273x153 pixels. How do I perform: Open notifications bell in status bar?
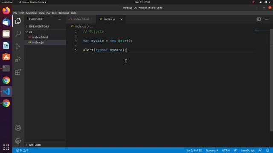coord(267,150)
